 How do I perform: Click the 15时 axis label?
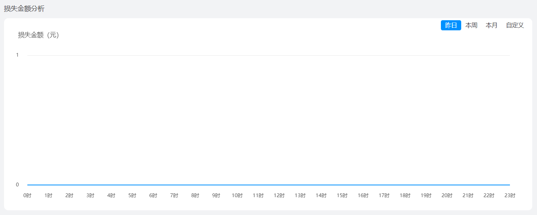(342, 195)
